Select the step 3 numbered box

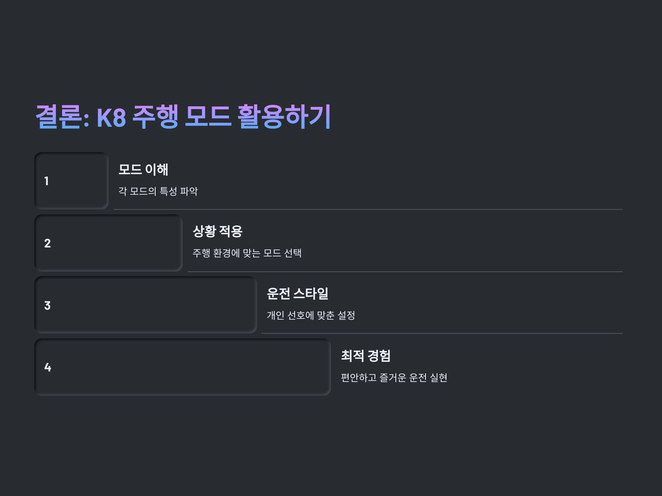[146, 305]
